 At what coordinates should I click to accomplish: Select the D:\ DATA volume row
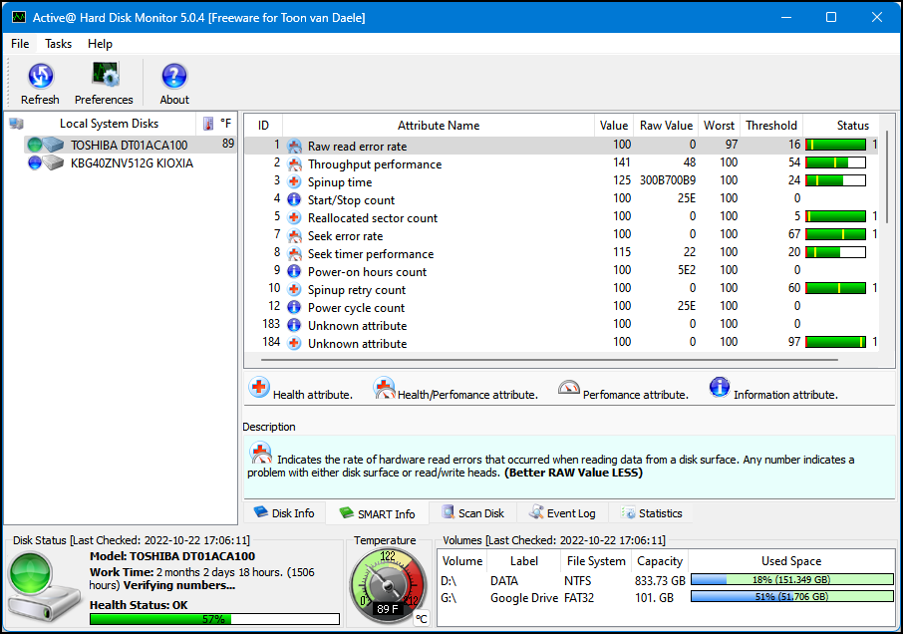665,580
